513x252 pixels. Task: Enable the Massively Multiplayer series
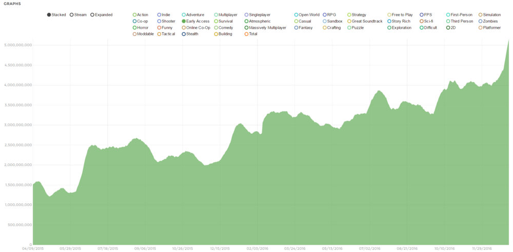click(265, 28)
